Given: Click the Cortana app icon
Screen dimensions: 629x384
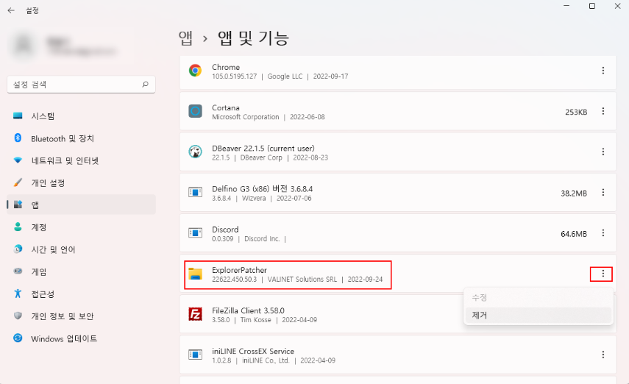Looking at the screenshot, I should [x=196, y=111].
